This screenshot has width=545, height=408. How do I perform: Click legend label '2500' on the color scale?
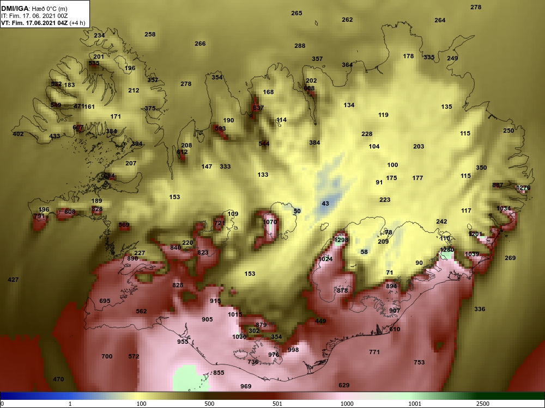point(483,404)
